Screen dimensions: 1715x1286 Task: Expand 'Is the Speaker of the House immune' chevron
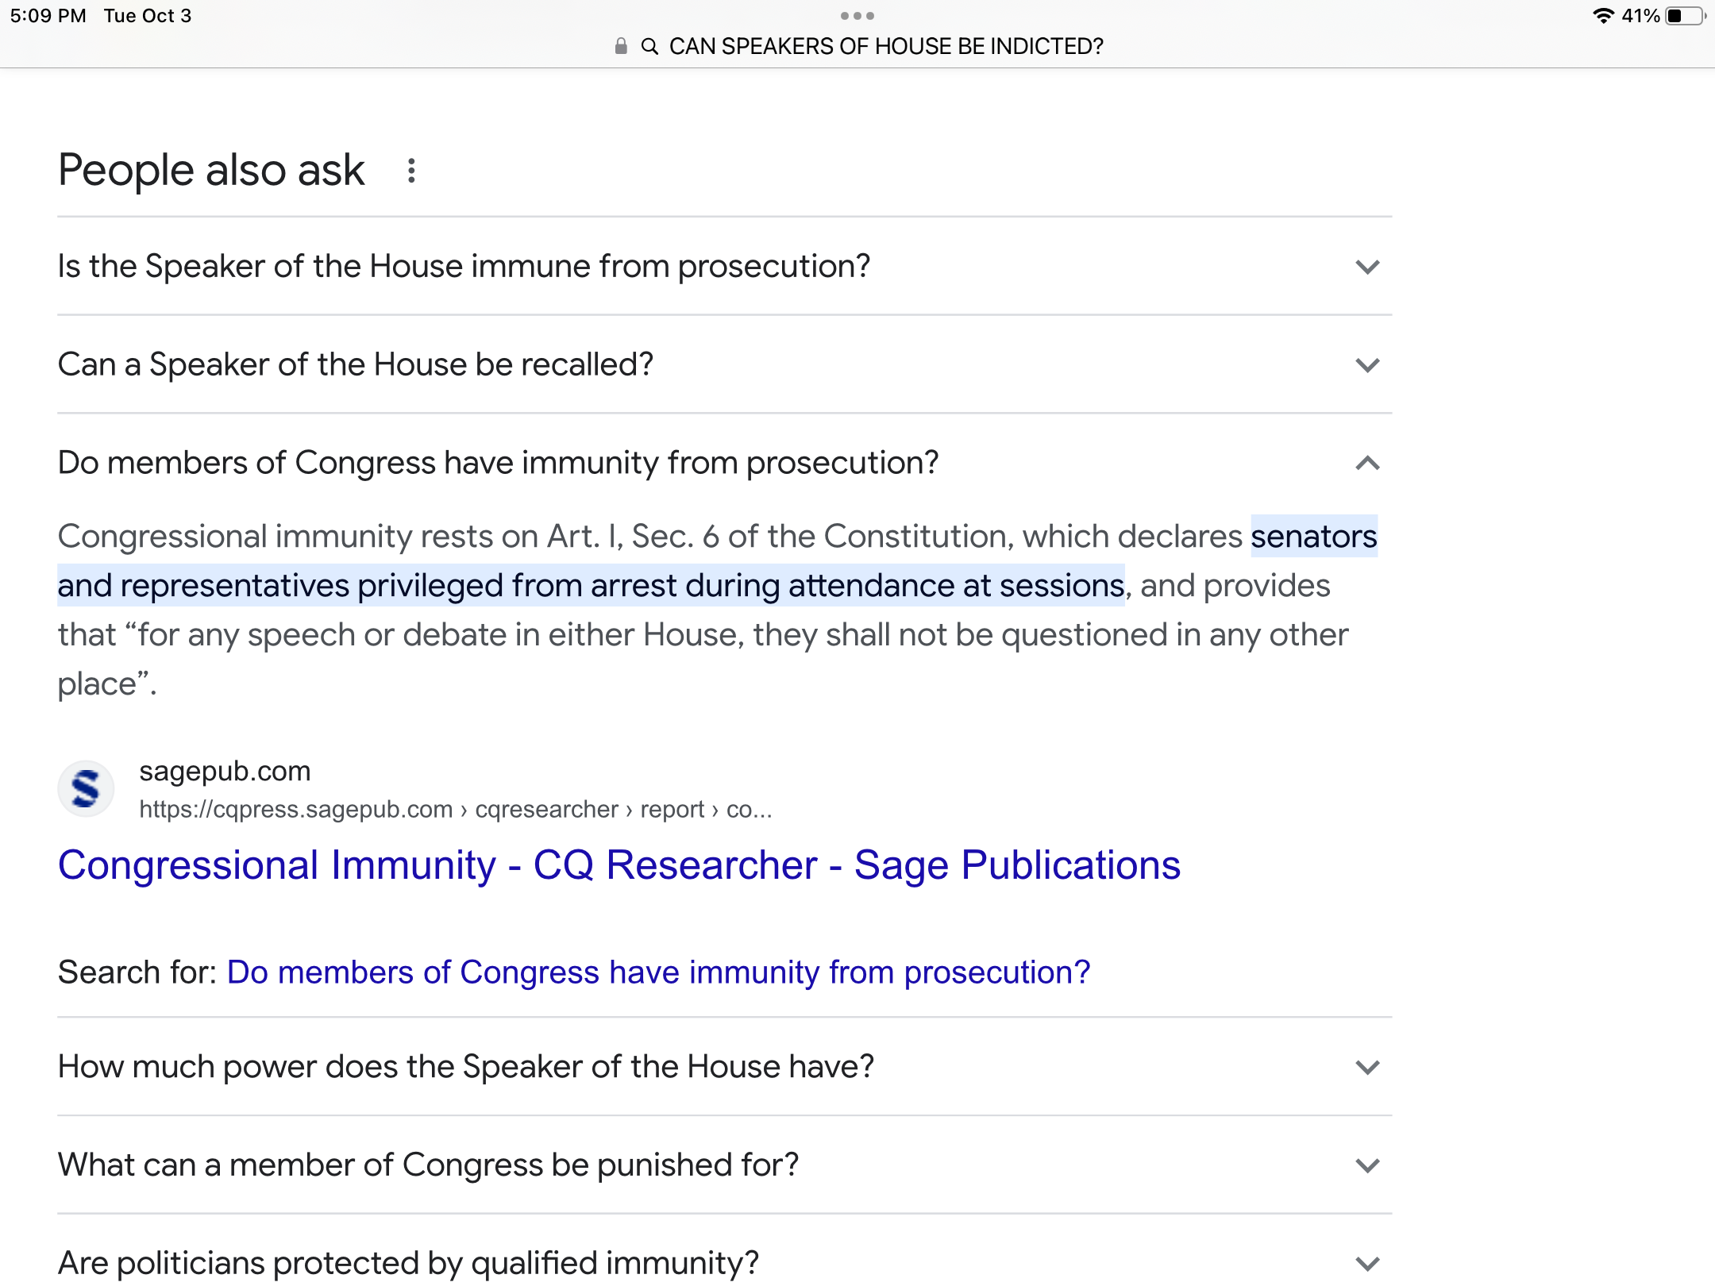coord(1367,267)
